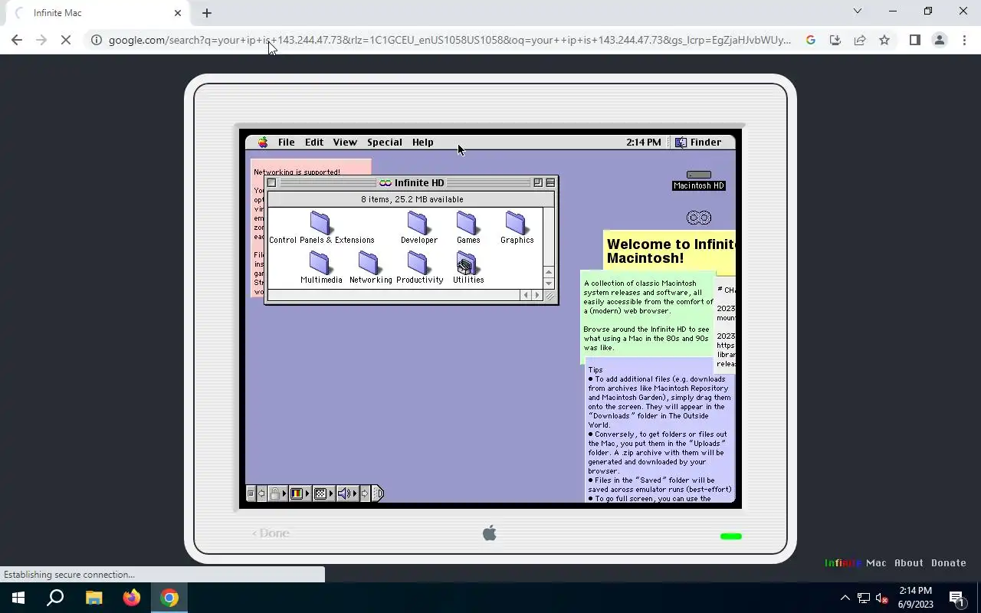The height and width of the screenshot is (613, 981).
Task: Open the Help menu in Finder
Action: tap(422, 142)
